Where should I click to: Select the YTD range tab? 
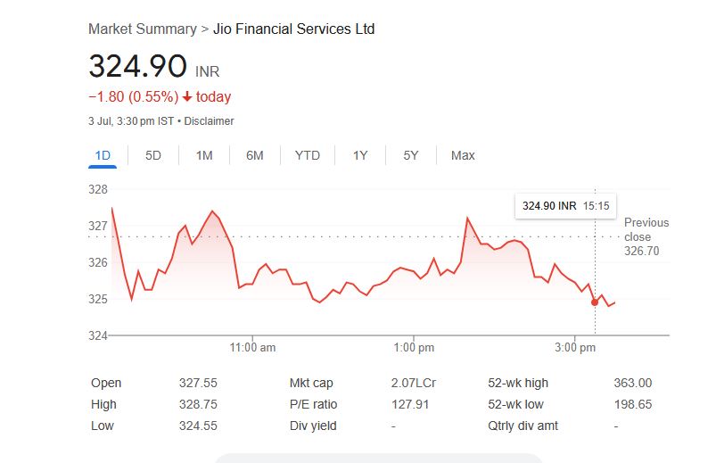307,155
